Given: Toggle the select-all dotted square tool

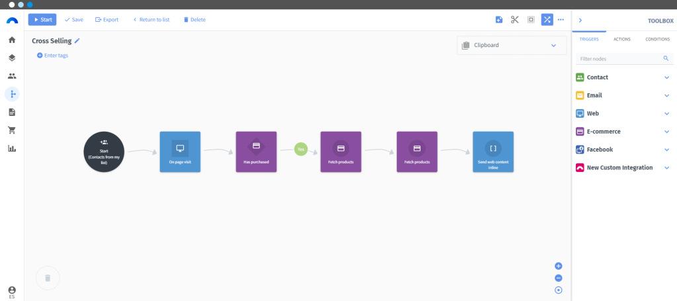Looking at the screenshot, I should 531,19.
